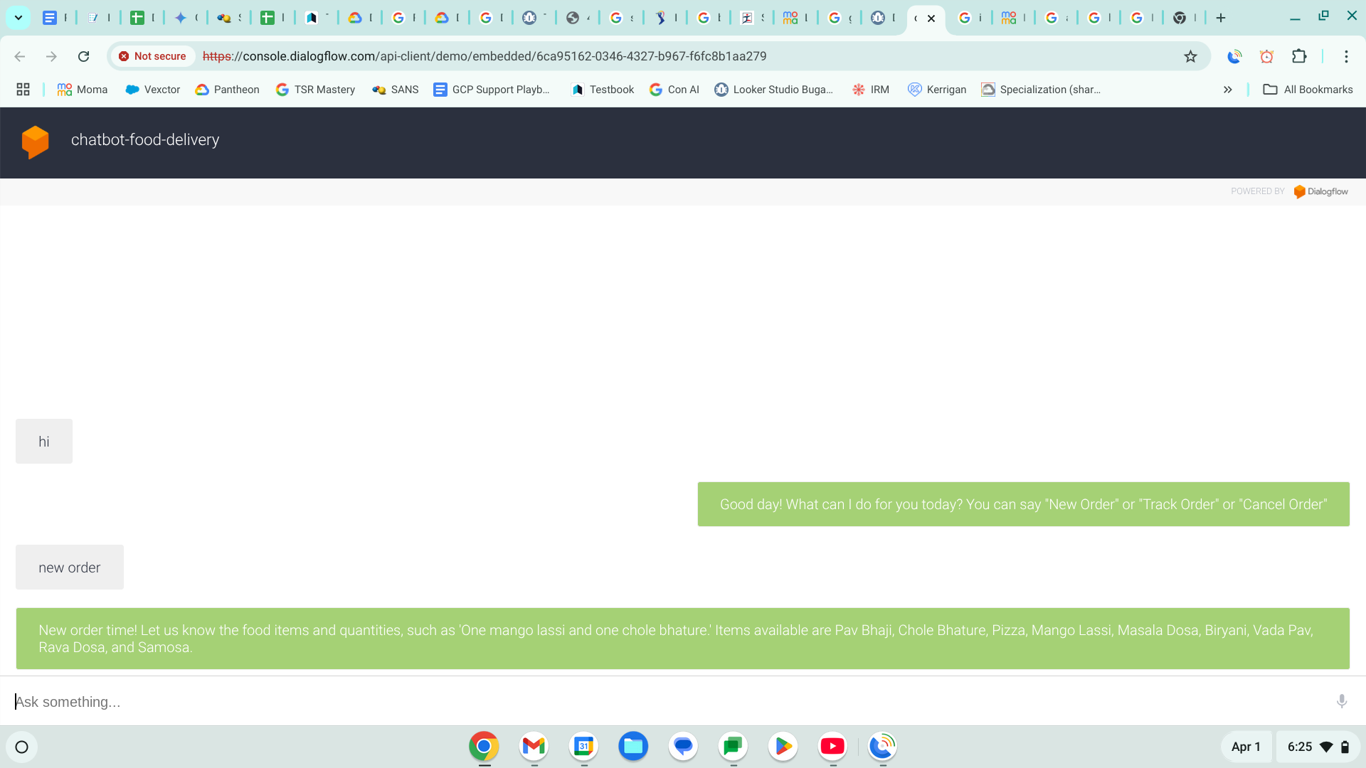The height and width of the screenshot is (768, 1366).
Task: Open YouTube from the shelf
Action: pyautogui.click(x=832, y=746)
